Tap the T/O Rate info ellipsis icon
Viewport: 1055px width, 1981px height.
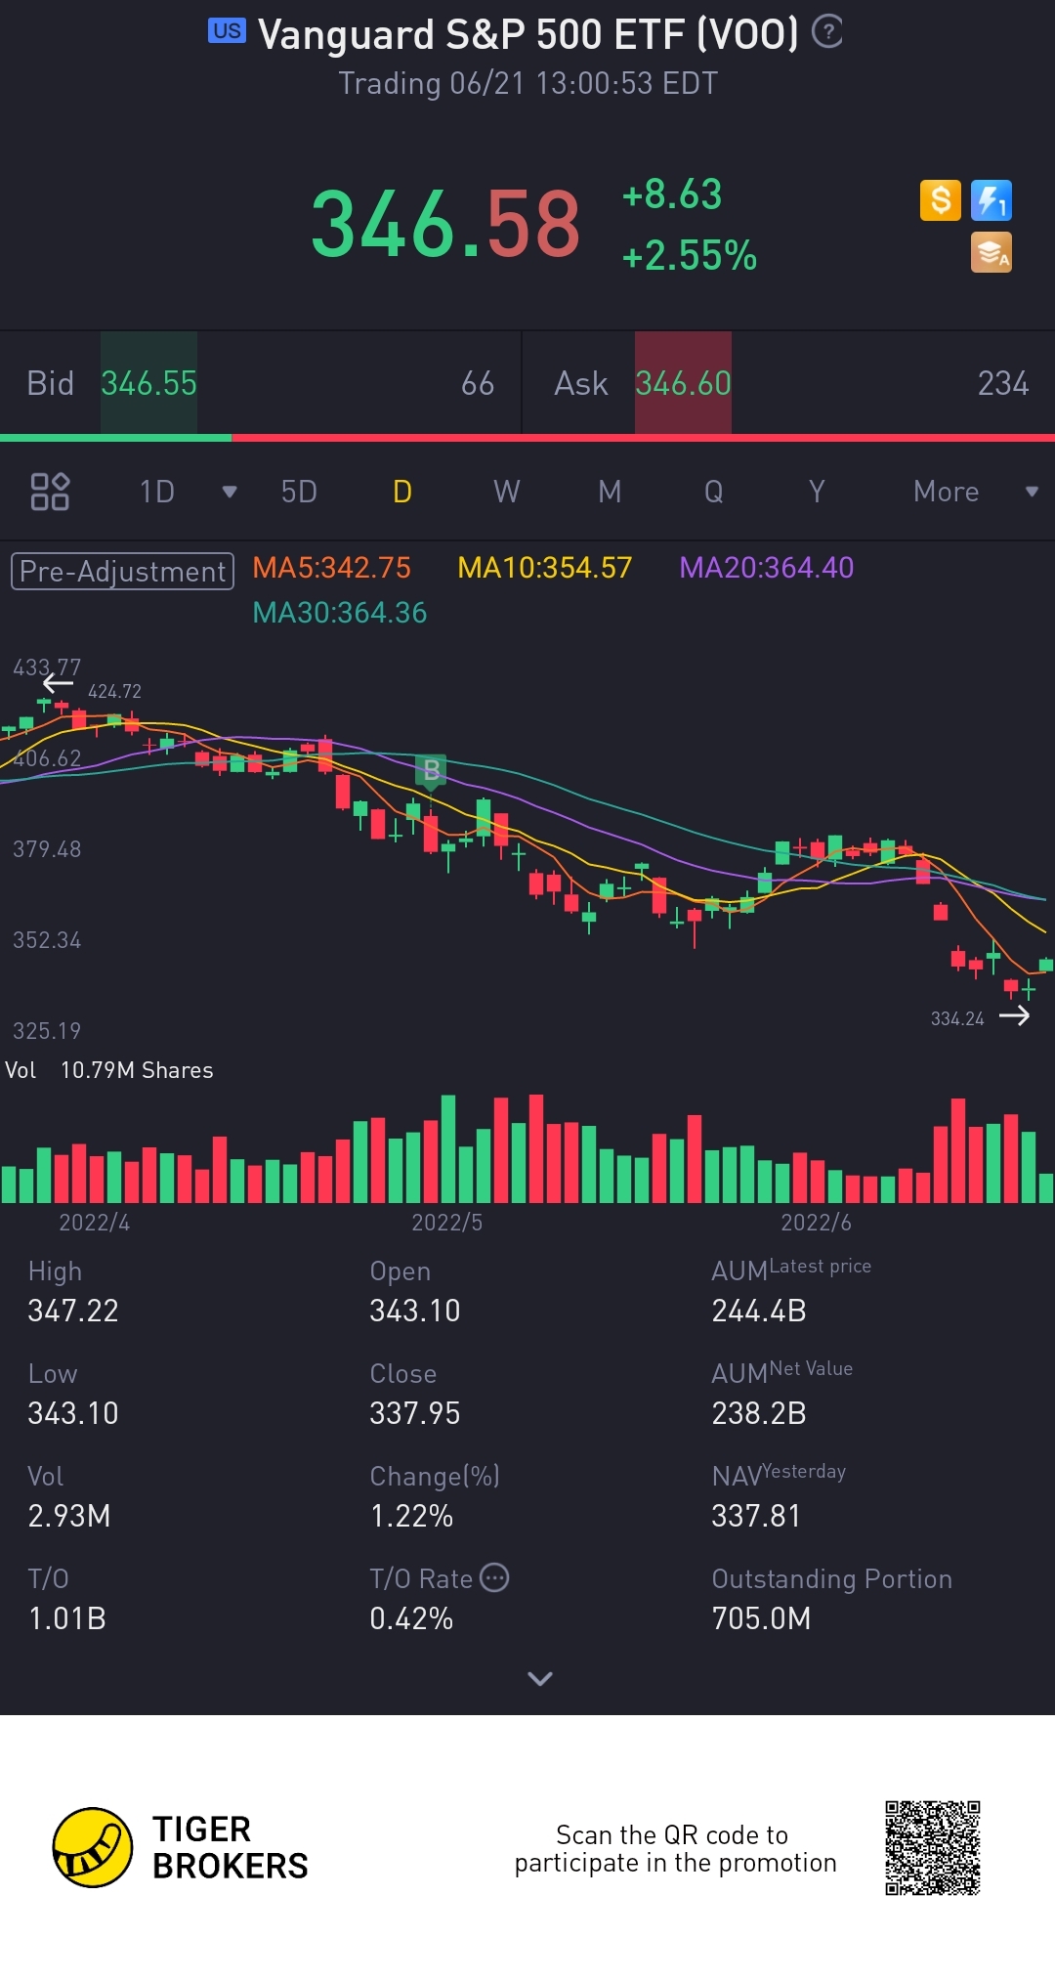(495, 1577)
